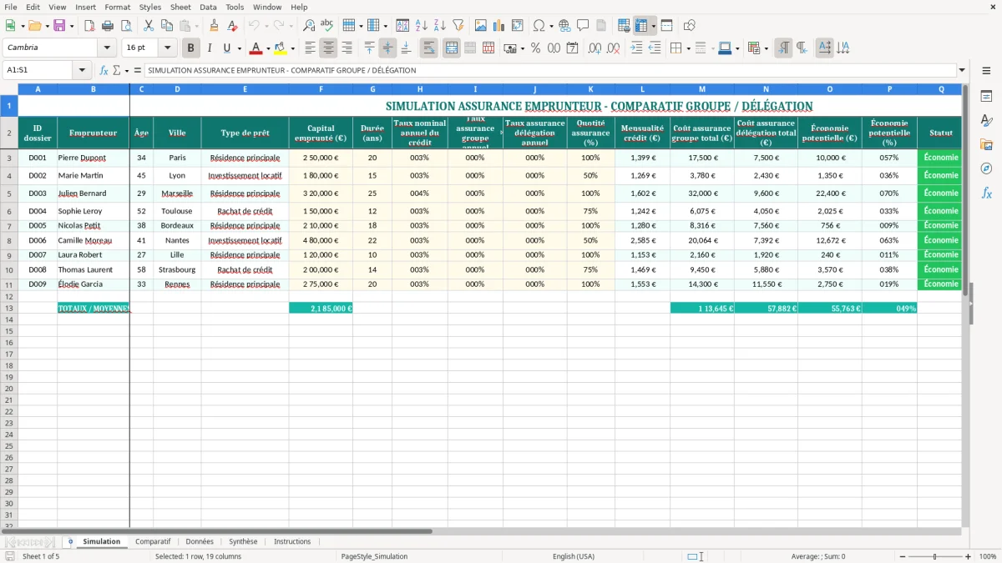The image size is (1002, 563).
Task: Toggle Center Horizontally alignment
Action: (329, 48)
